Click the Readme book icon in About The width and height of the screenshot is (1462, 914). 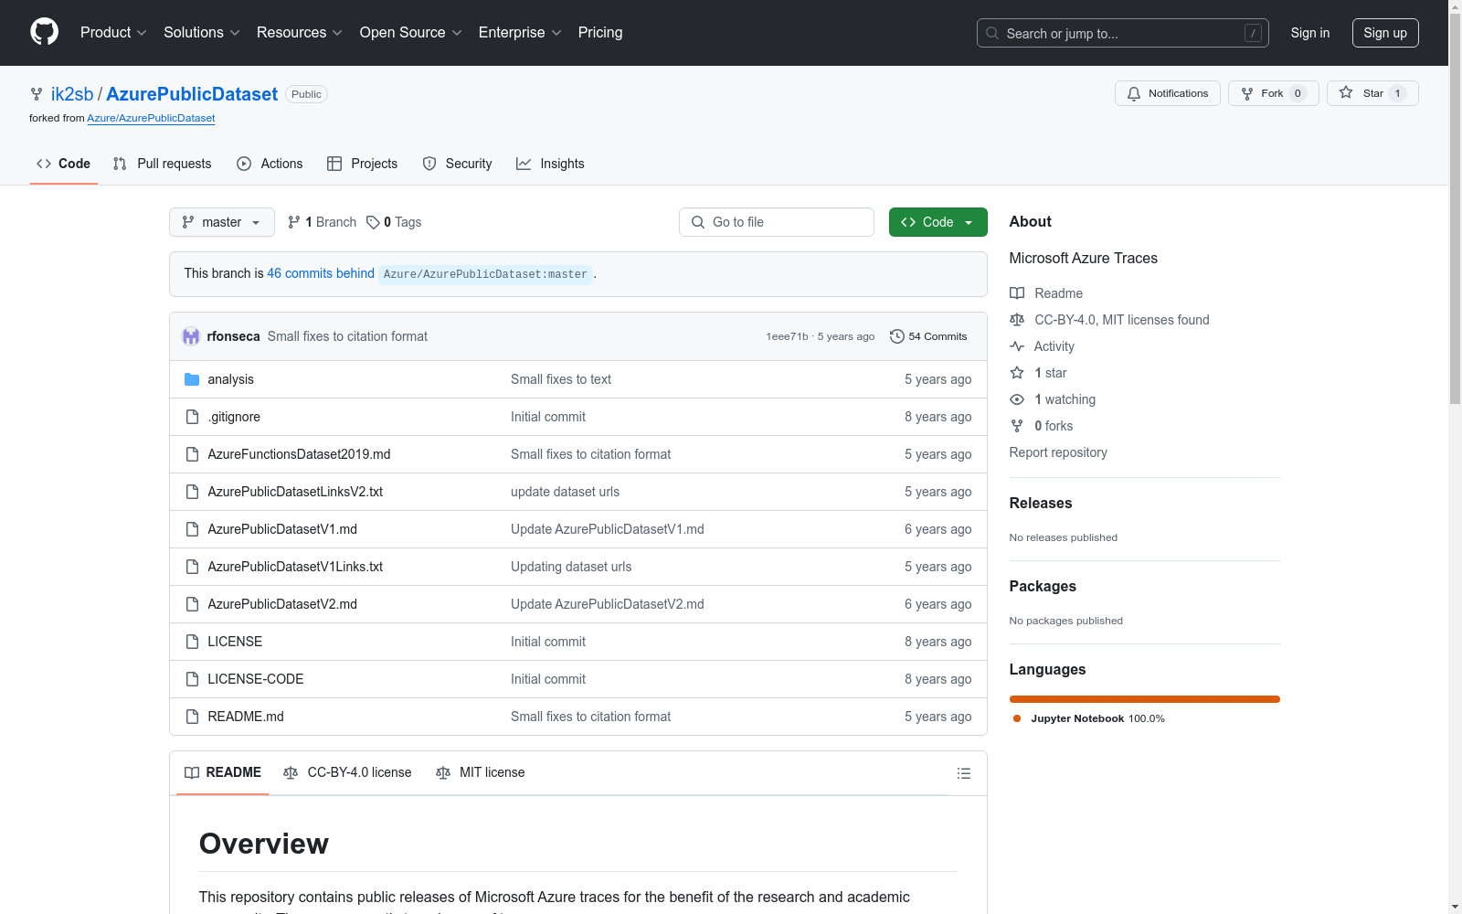(x=1017, y=293)
